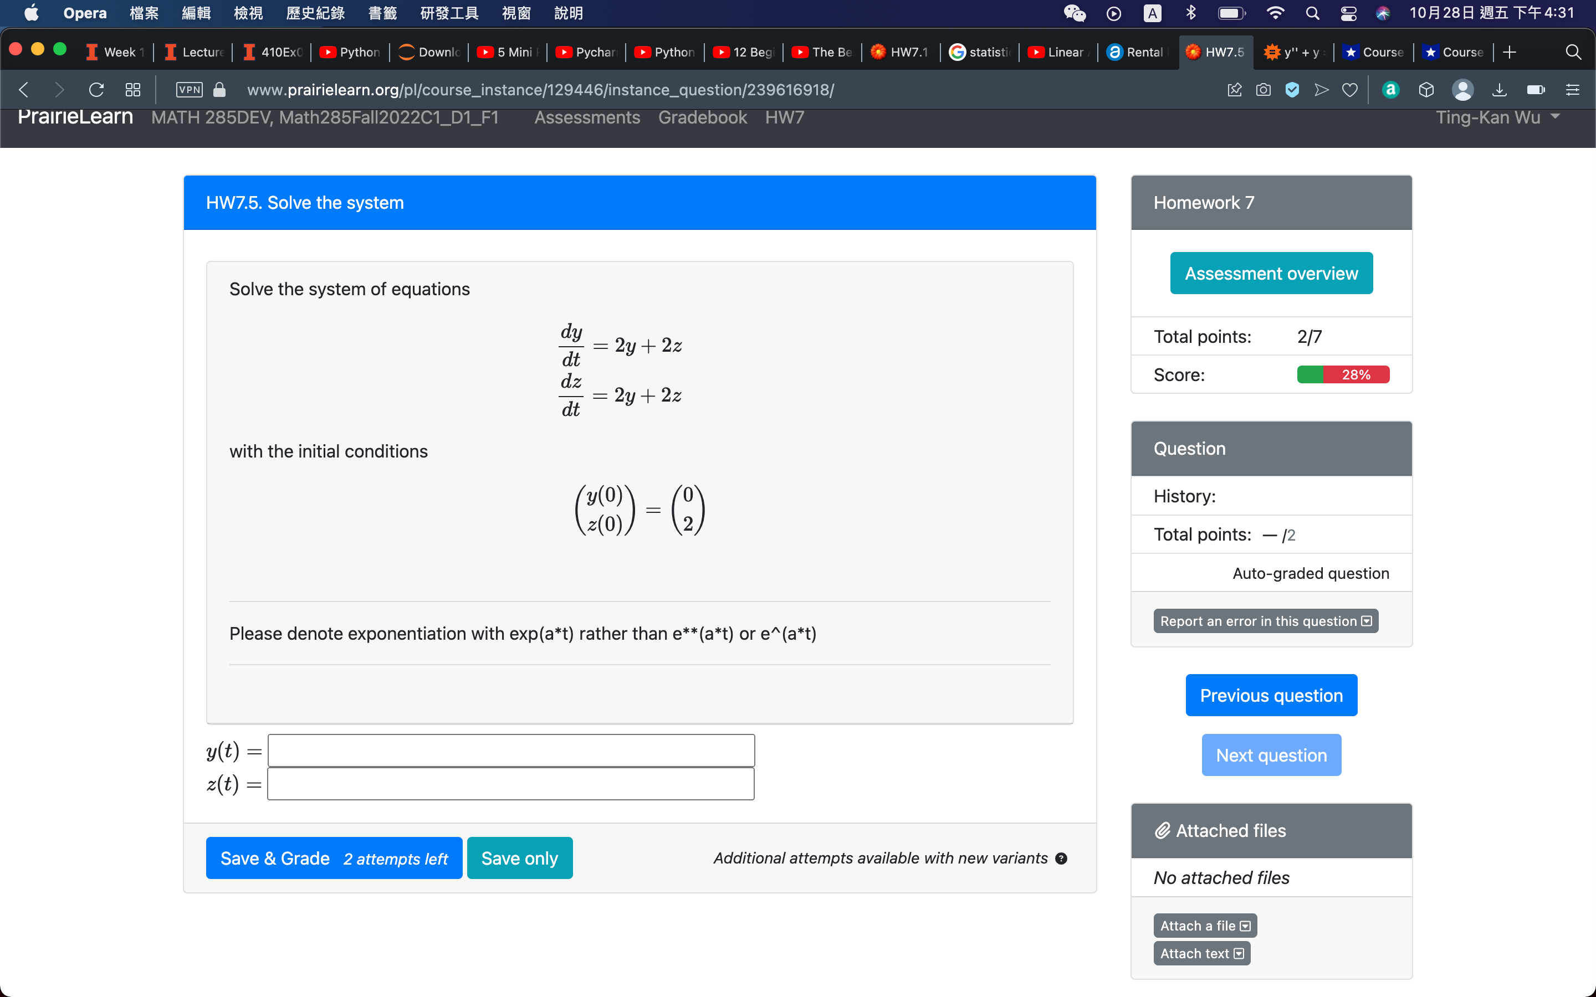The width and height of the screenshot is (1596, 997).
Task: Click the y(t) answer input field
Action: coord(510,751)
